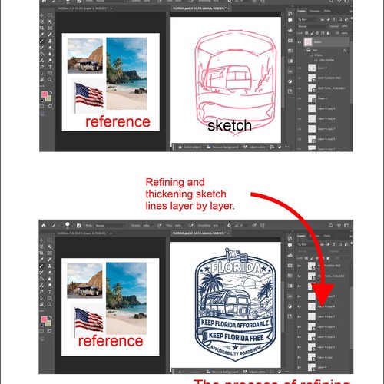Click Remove background in Florida badge window

click(222, 372)
